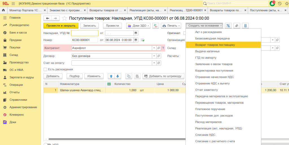
Task: Open the Счет на оплату dropdown arrow
Action: coord(154,63)
